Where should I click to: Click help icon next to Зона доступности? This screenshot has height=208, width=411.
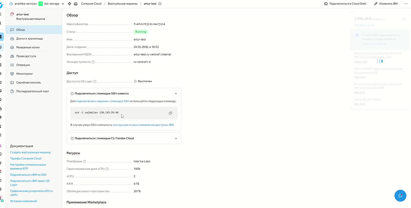coord(93,62)
